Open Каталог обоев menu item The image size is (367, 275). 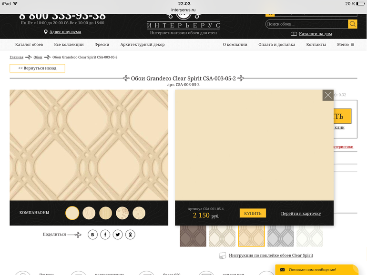pyautogui.click(x=29, y=45)
